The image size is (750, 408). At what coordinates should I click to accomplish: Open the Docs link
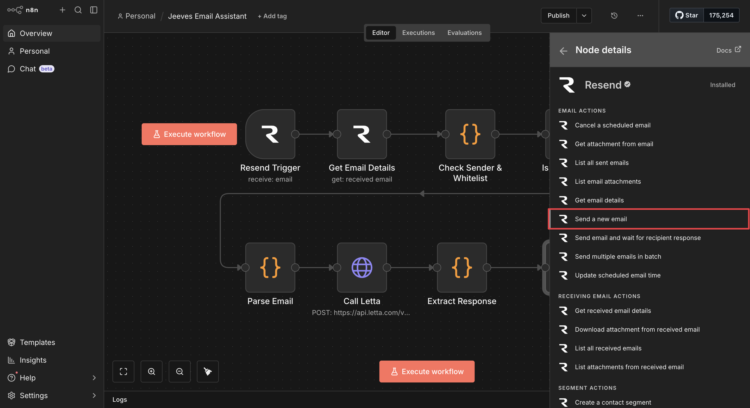click(x=728, y=50)
